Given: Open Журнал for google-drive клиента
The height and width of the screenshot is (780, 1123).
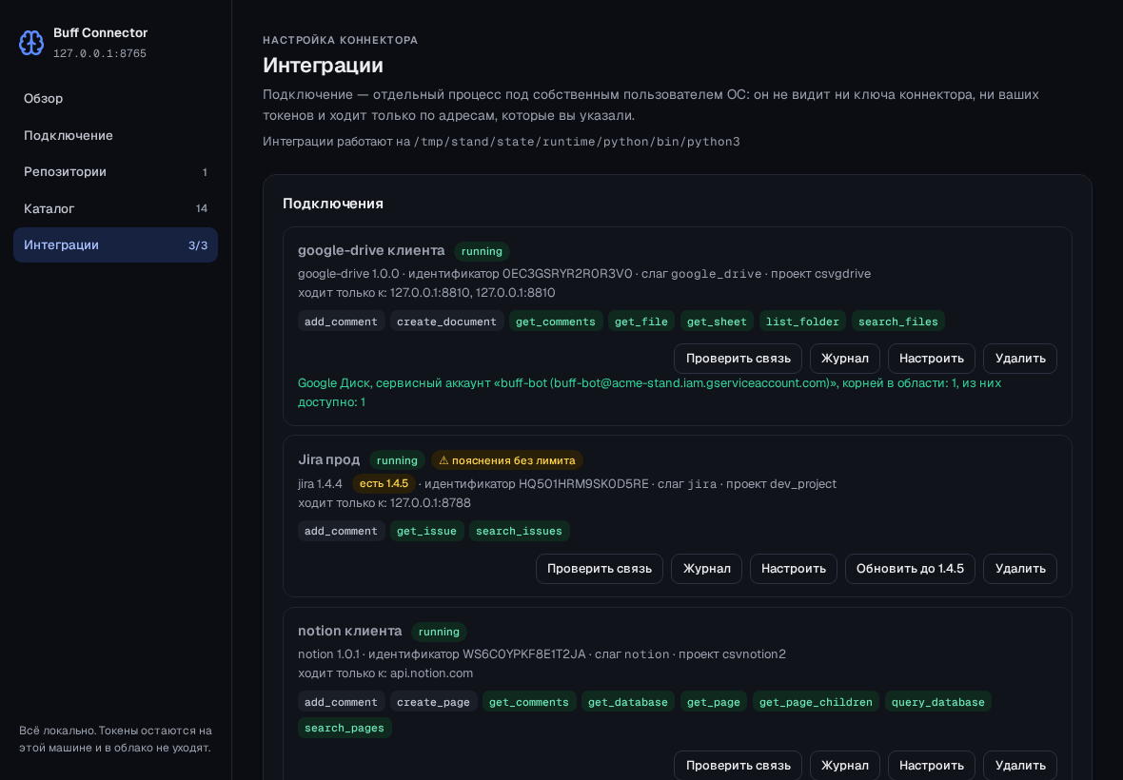Looking at the screenshot, I should [844, 359].
